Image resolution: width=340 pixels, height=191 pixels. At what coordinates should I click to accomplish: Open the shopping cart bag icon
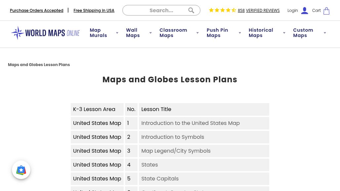click(326, 11)
